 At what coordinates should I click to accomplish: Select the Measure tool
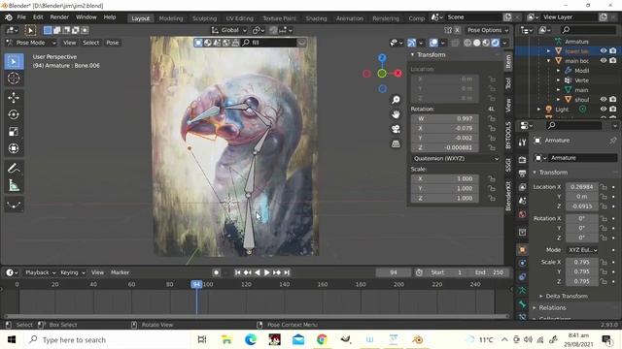(x=14, y=185)
